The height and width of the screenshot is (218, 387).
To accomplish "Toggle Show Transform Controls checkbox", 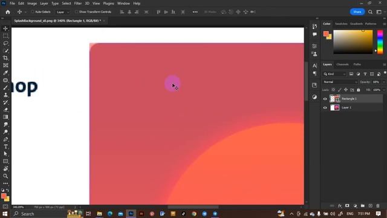I will (77, 12).
